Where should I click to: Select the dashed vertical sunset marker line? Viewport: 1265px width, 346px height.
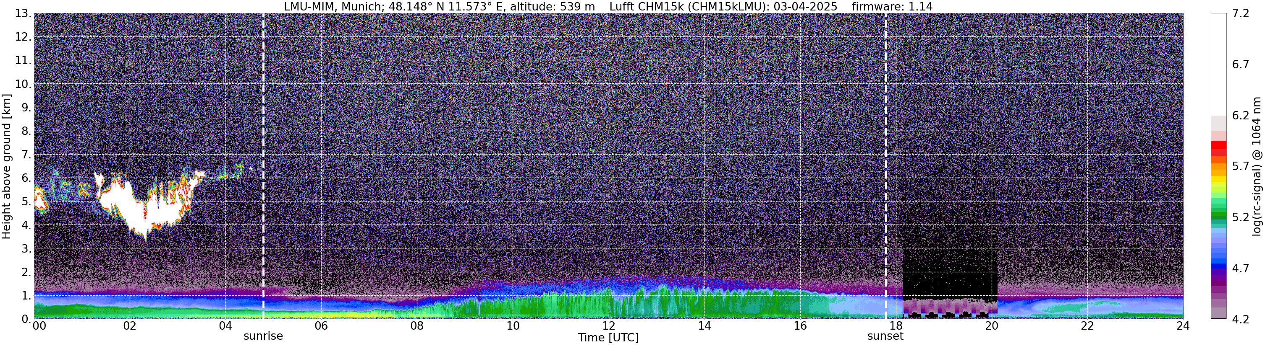886,166
